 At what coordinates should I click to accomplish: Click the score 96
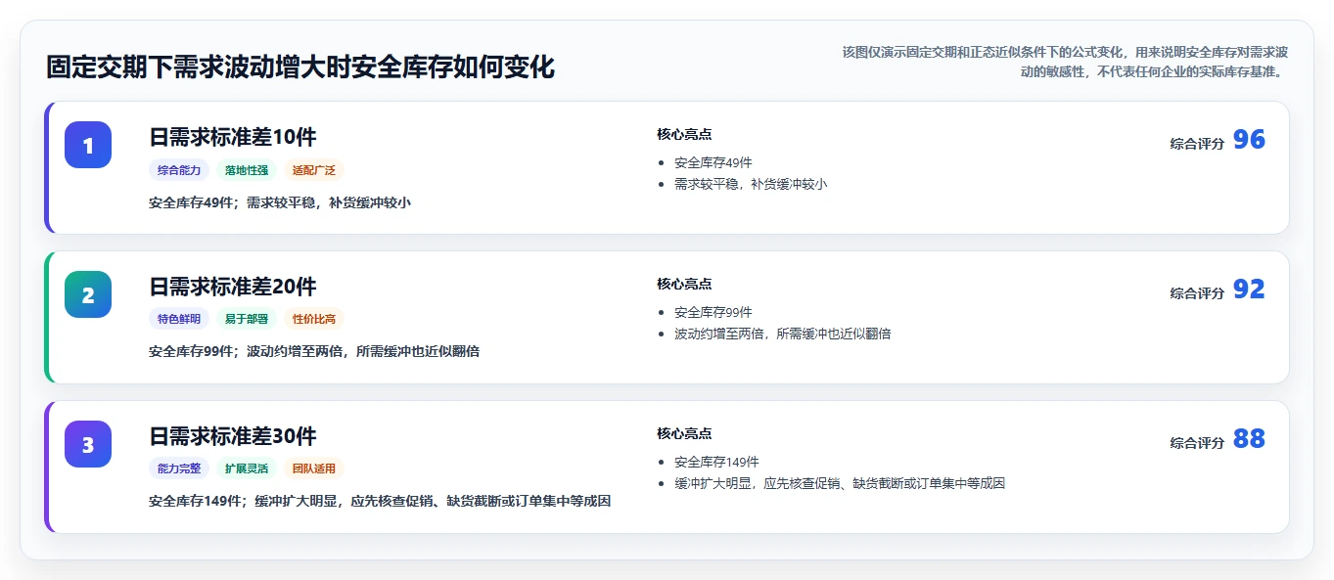pyautogui.click(x=1249, y=140)
